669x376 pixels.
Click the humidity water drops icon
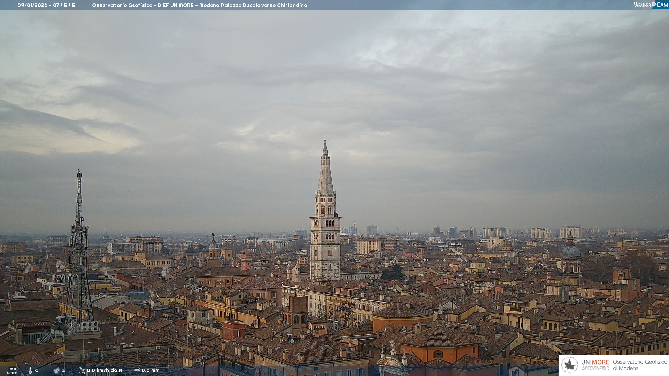click(56, 370)
